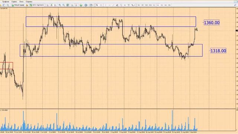Select the trendline drawing tool
This screenshot has height=134, width=238.
click(x=113, y=5)
